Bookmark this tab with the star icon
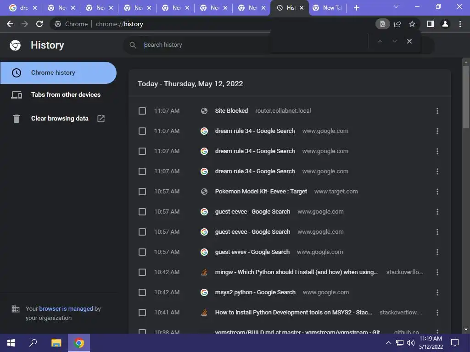 point(412,24)
